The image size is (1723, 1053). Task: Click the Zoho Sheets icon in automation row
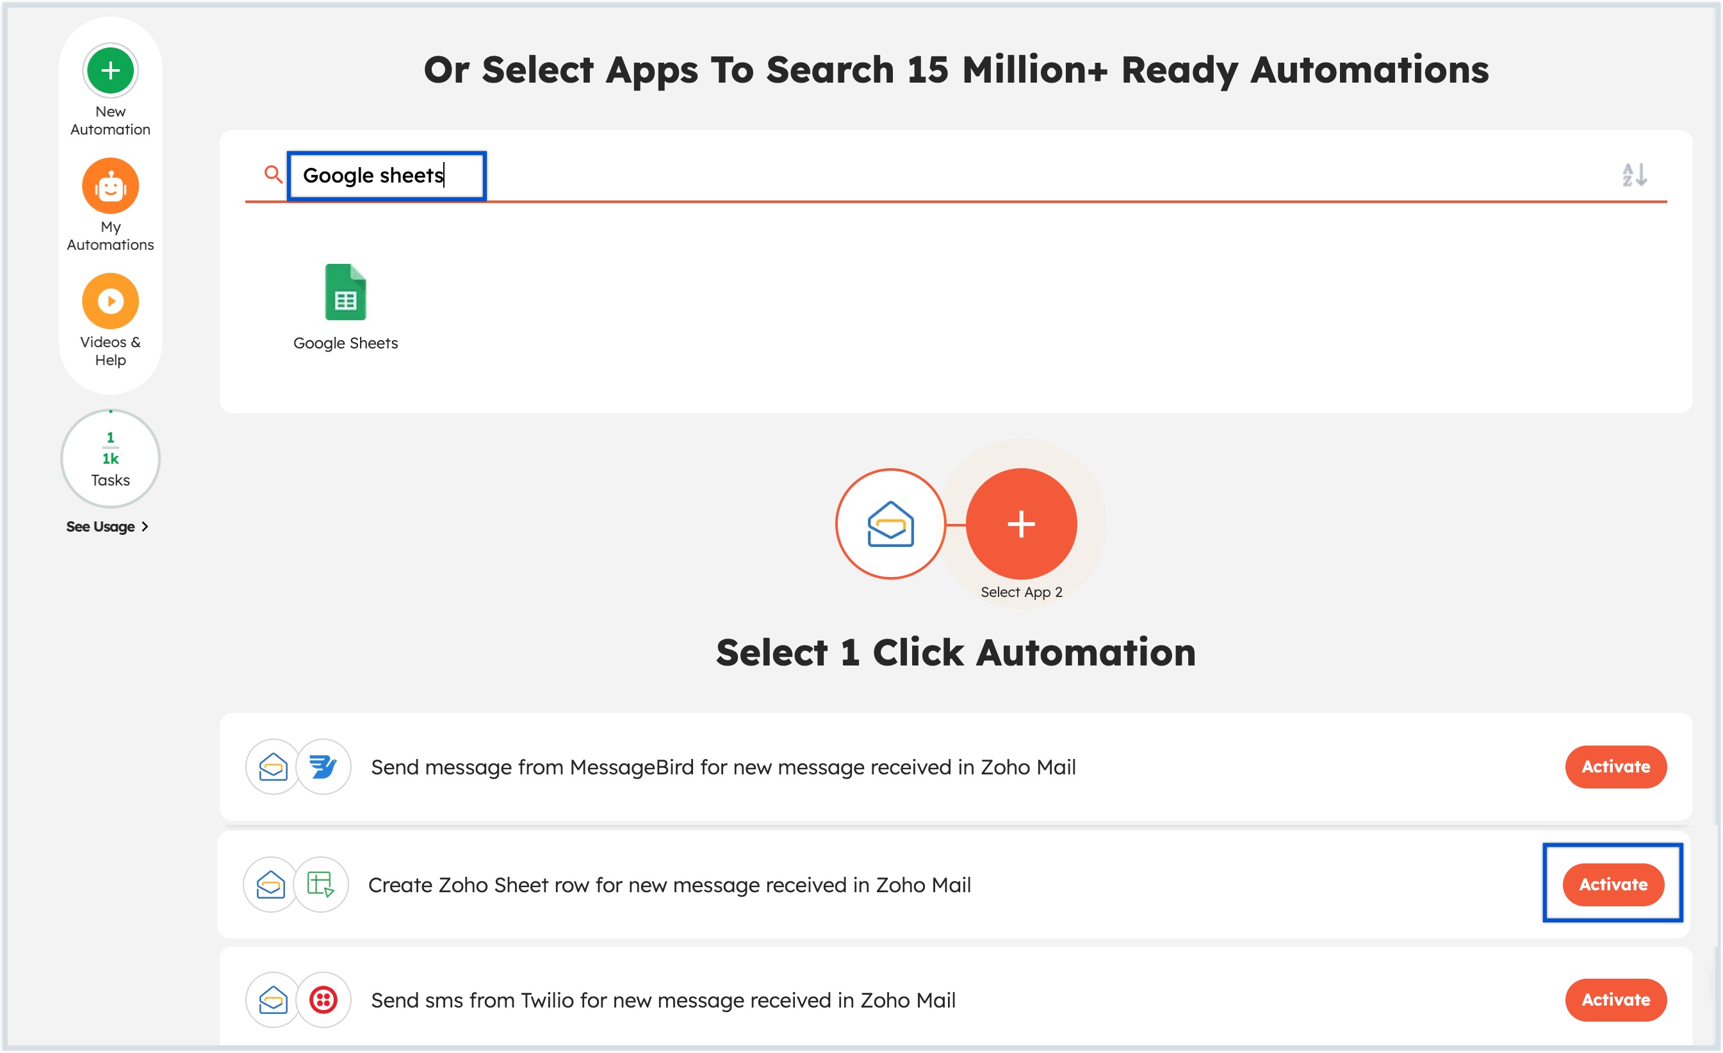coord(319,885)
